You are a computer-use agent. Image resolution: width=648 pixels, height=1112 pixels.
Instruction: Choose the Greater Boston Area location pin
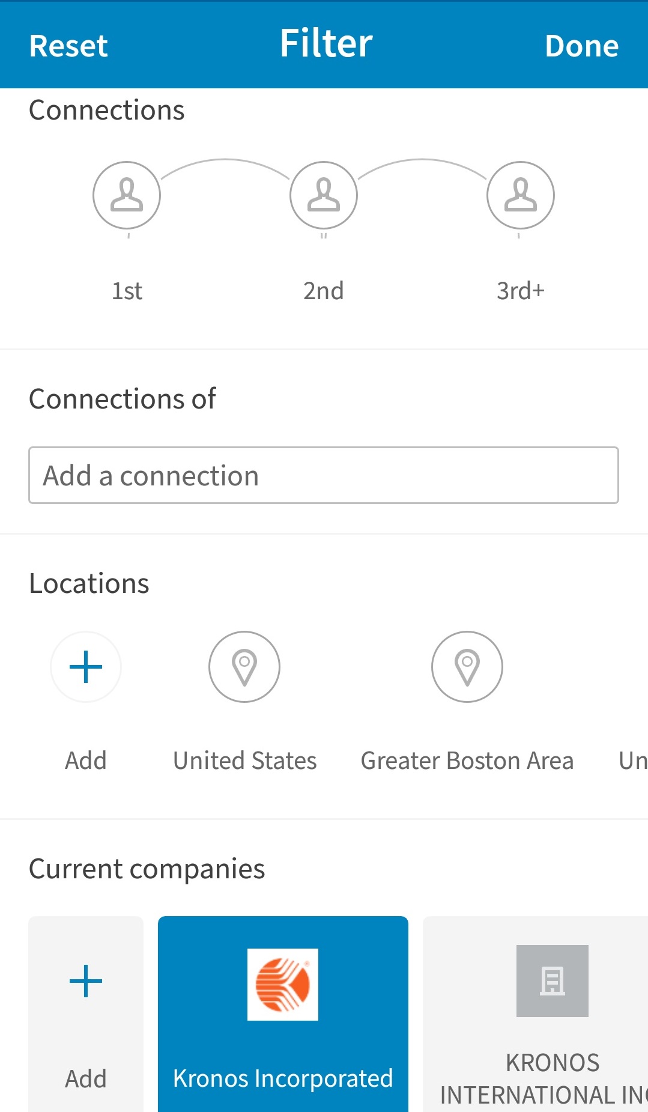[x=467, y=667]
